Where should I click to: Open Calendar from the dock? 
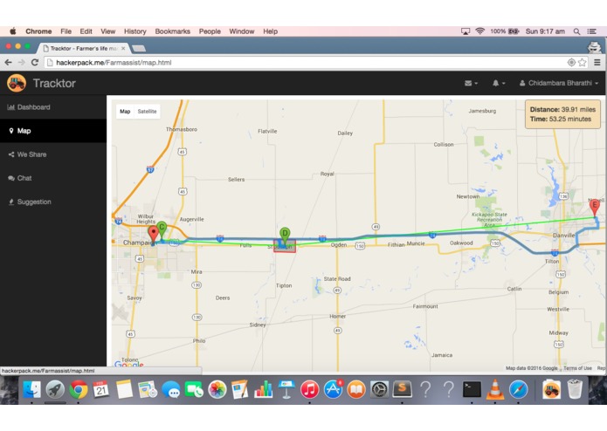[x=101, y=389]
